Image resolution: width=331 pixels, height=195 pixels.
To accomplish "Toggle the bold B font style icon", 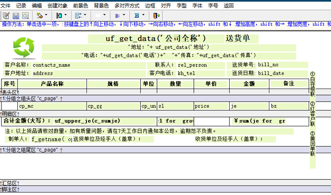I will coord(137,15).
